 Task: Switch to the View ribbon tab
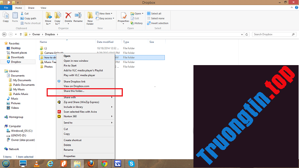click(43, 8)
